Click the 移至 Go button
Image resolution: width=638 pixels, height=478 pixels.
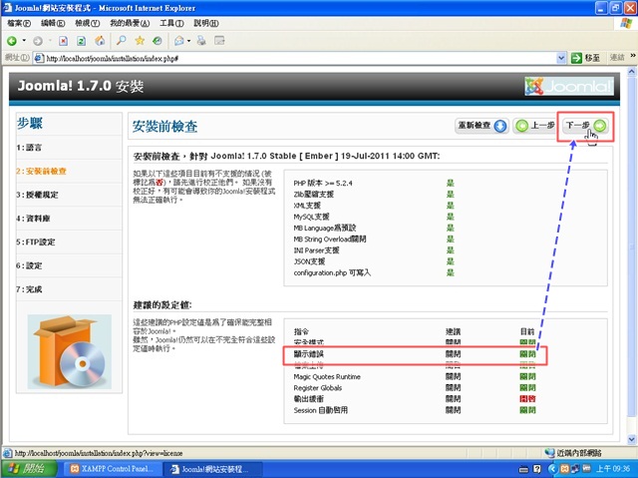click(x=585, y=58)
